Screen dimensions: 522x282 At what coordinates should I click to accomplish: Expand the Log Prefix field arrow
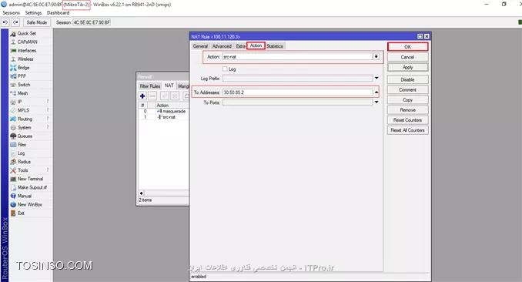pos(376,78)
